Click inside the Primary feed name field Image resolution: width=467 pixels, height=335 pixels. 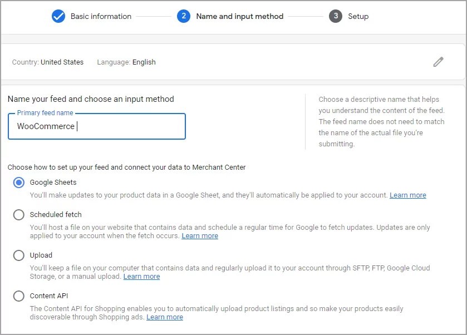point(96,126)
